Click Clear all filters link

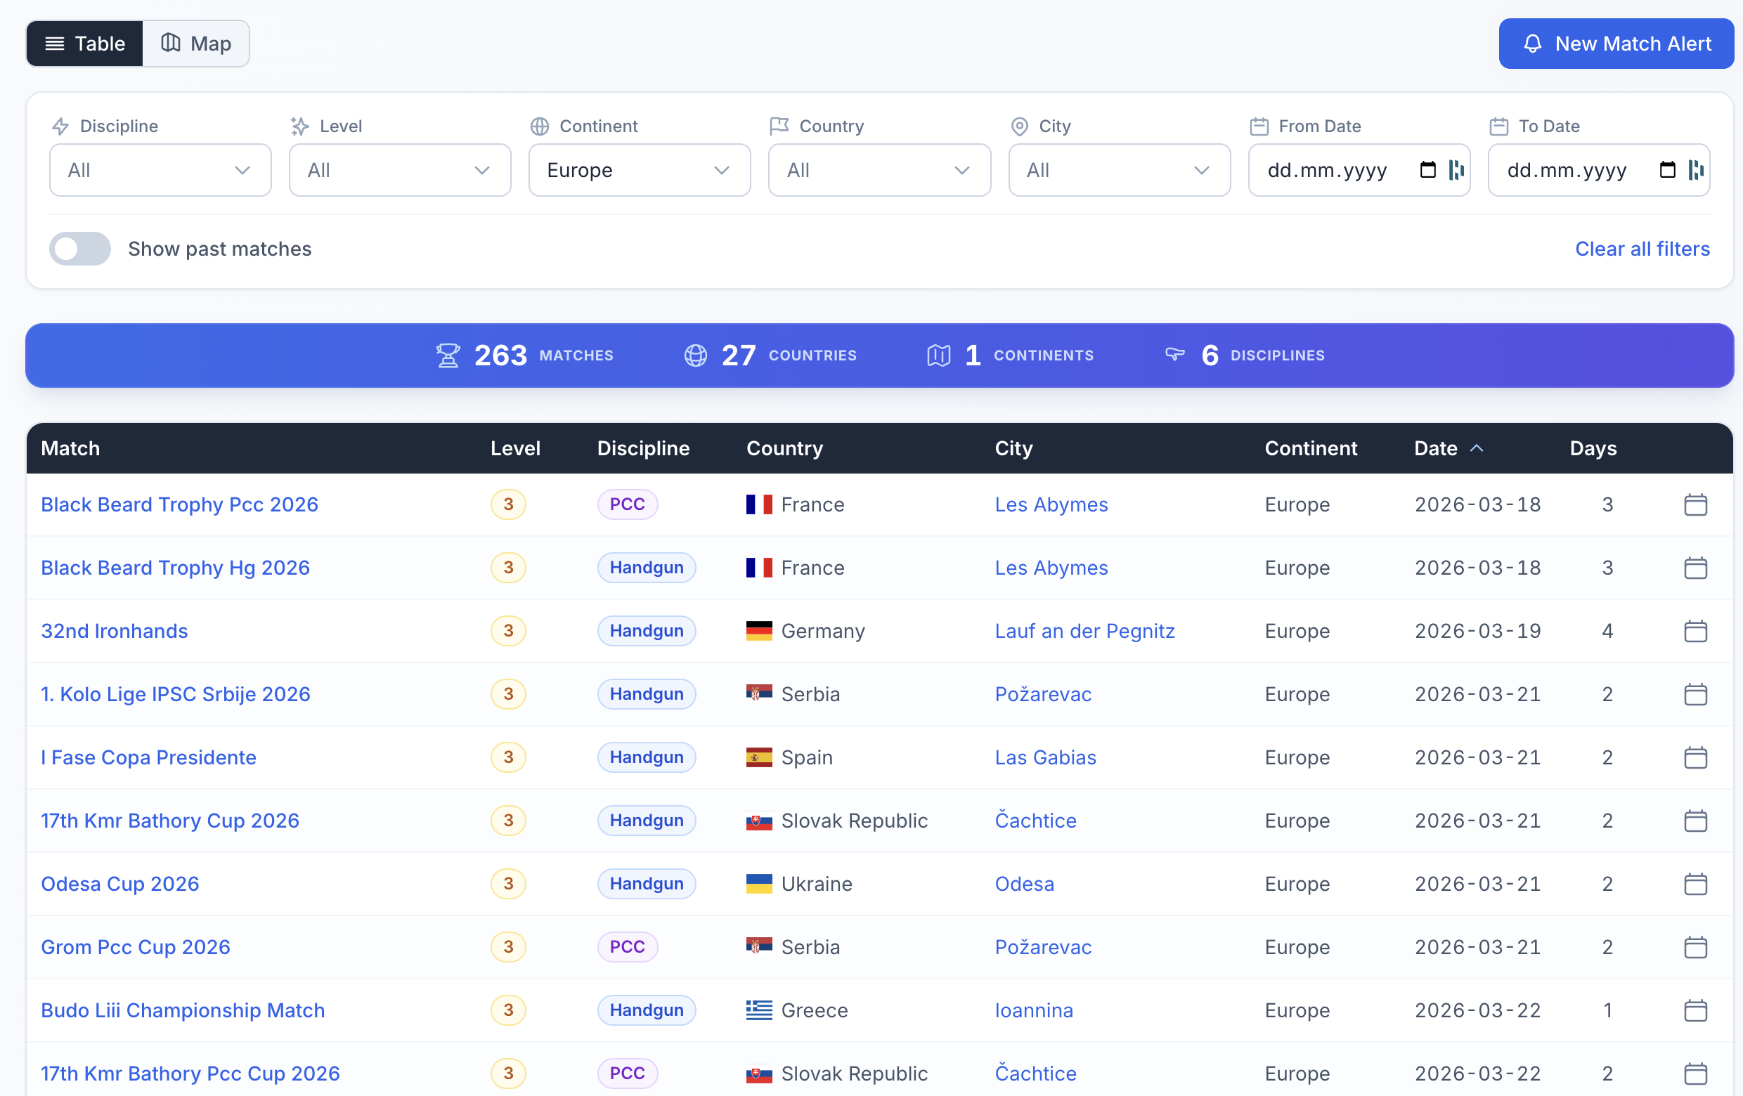pyautogui.click(x=1642, y=249)
